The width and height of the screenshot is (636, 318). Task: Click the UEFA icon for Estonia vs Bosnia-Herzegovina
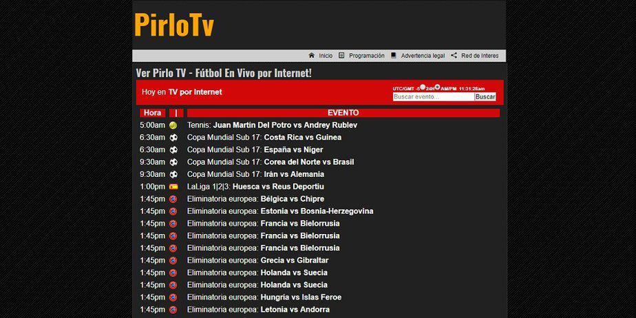(173, 211)
